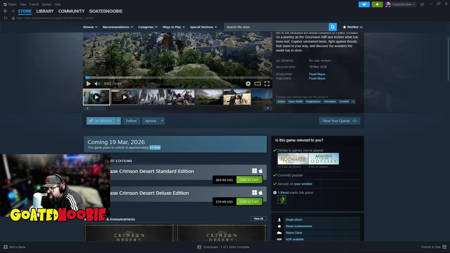Add Deluxe Edition to cart
This screenshot has height=253, width=450.
[249, 201]
